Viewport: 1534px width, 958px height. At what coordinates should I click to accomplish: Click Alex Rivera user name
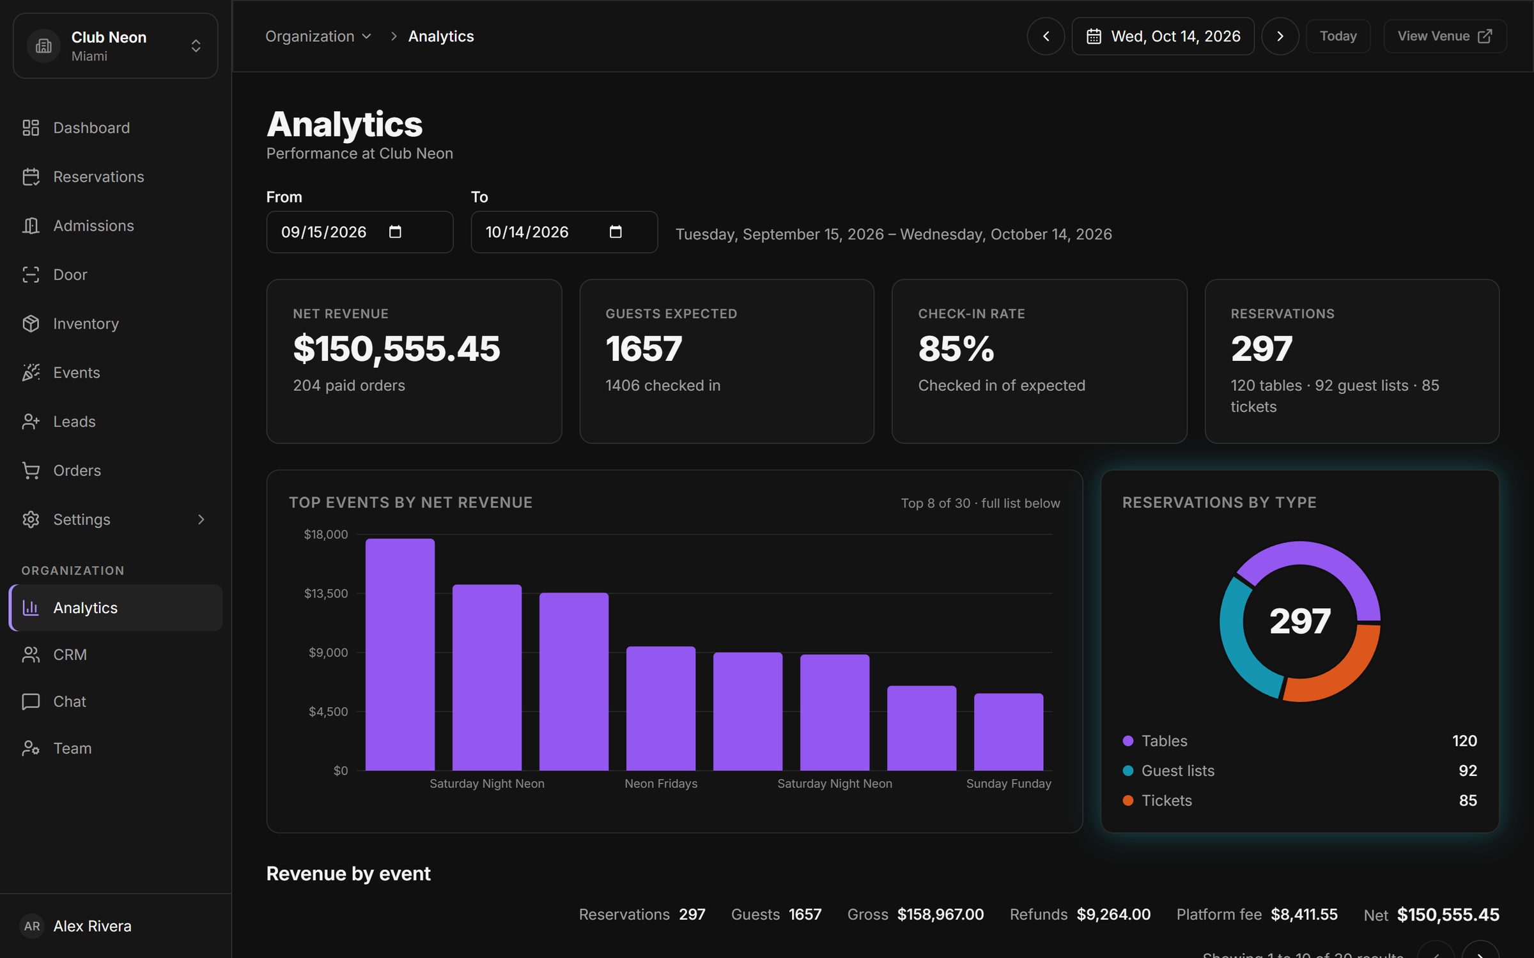point(92,926)
